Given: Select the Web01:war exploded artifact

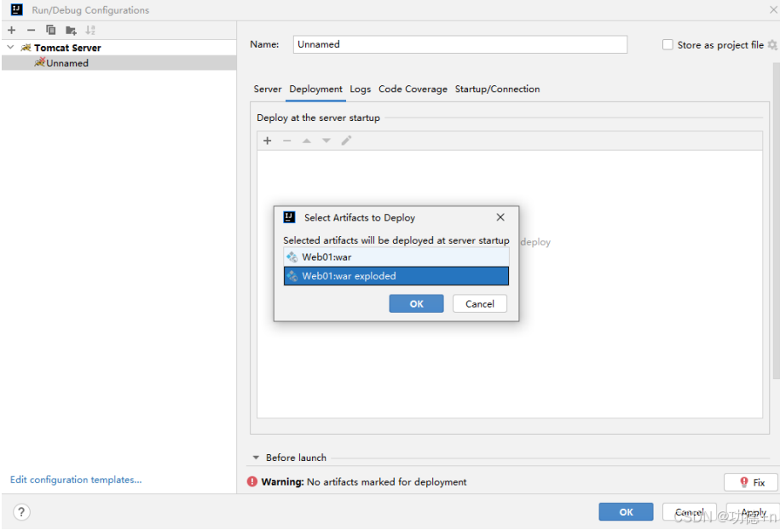Looking at the screenshot, I should click(x=396, y=276).
